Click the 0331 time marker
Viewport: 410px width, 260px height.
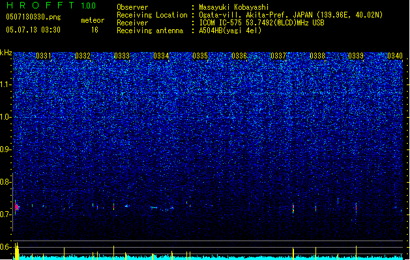(44, 56)
